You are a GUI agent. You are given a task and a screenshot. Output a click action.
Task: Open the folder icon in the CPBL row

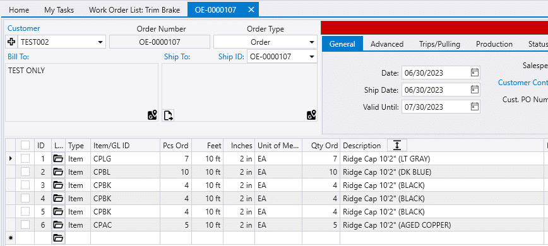pos(58,172)
